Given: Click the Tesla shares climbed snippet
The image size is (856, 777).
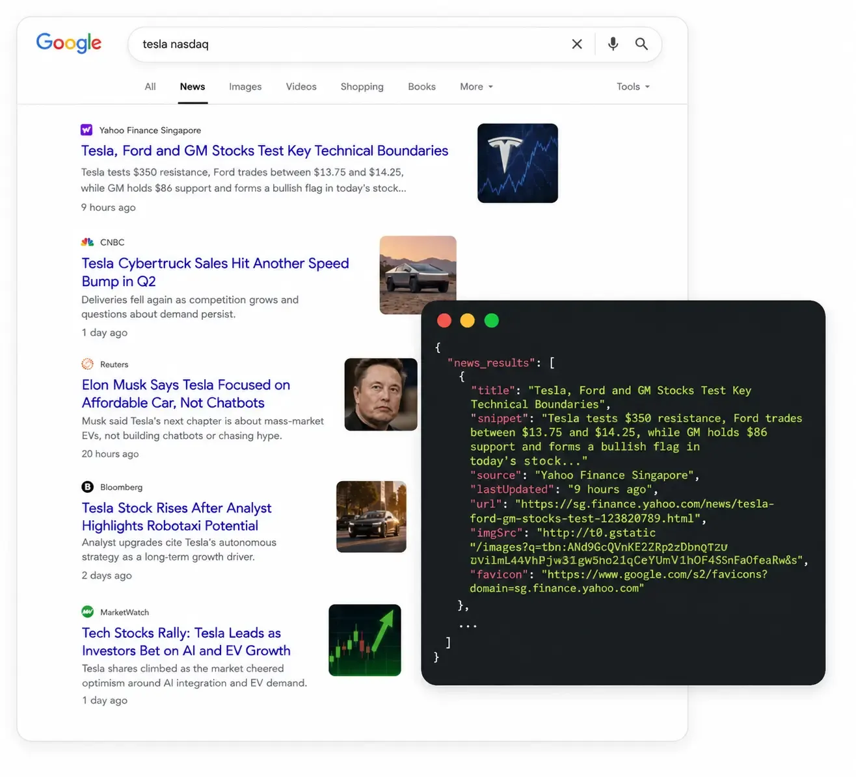Looking at the screenshot, I should 194,676.
